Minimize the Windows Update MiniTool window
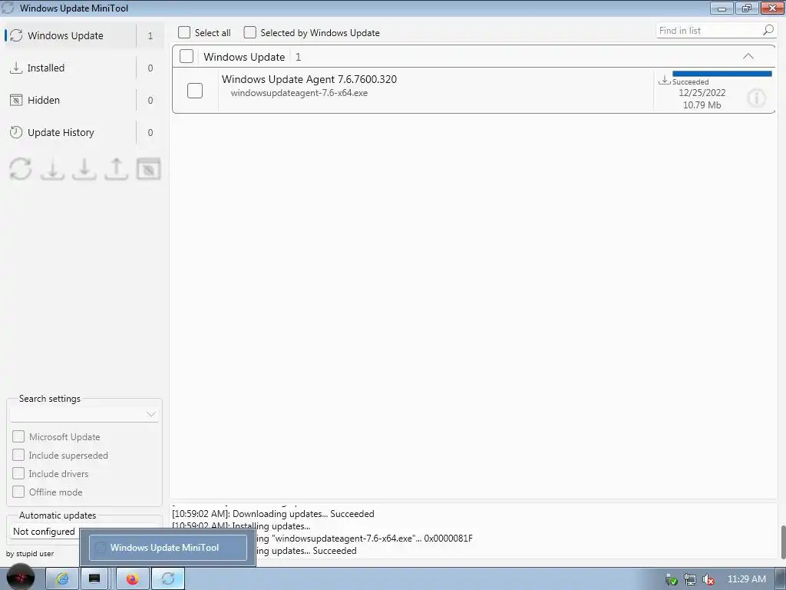786x590 pixels. click(x=722, y=8)
